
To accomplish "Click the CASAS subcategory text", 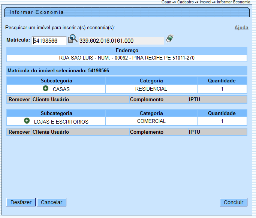I will pyautogui.click(x=61, y=89).
